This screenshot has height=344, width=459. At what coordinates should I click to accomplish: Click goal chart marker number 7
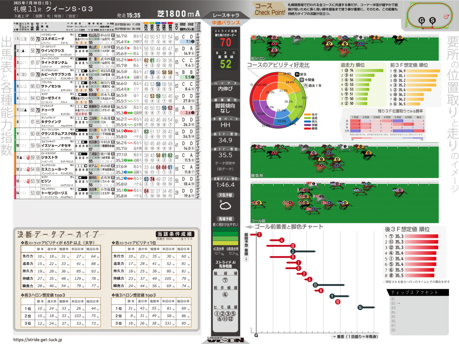pyautogui.click(x=259, y=235)
